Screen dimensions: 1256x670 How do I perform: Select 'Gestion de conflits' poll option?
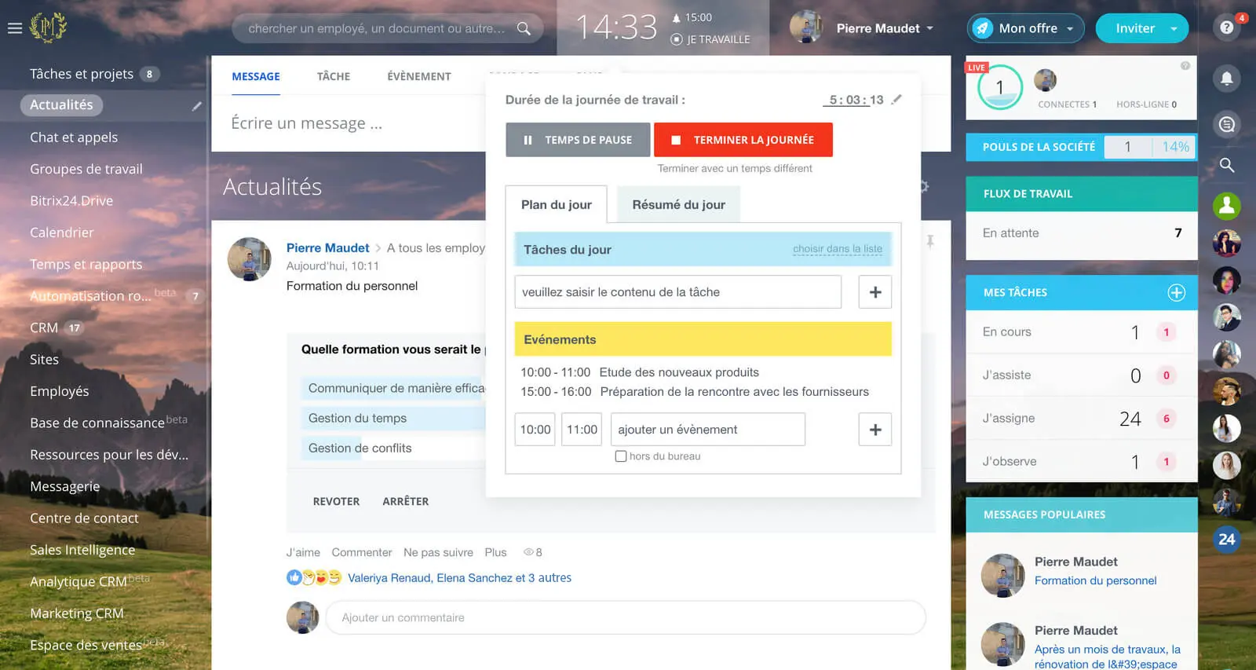coord(360,448)
